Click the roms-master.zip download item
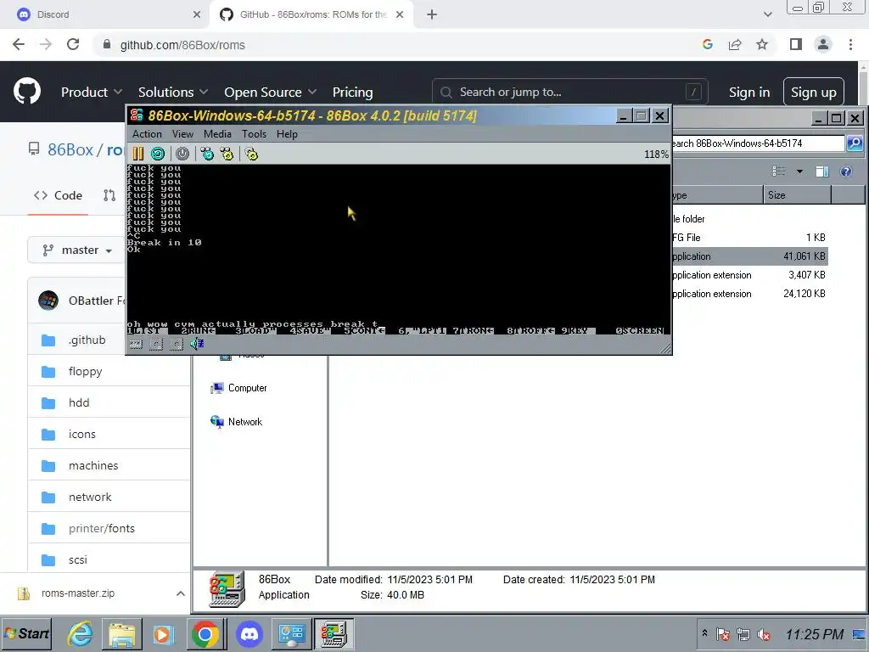 tap(77, 593)
